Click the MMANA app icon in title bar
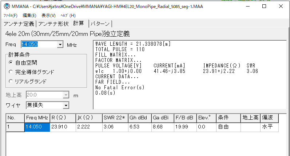This screenshot has height=156, width=290. [7, 6]
